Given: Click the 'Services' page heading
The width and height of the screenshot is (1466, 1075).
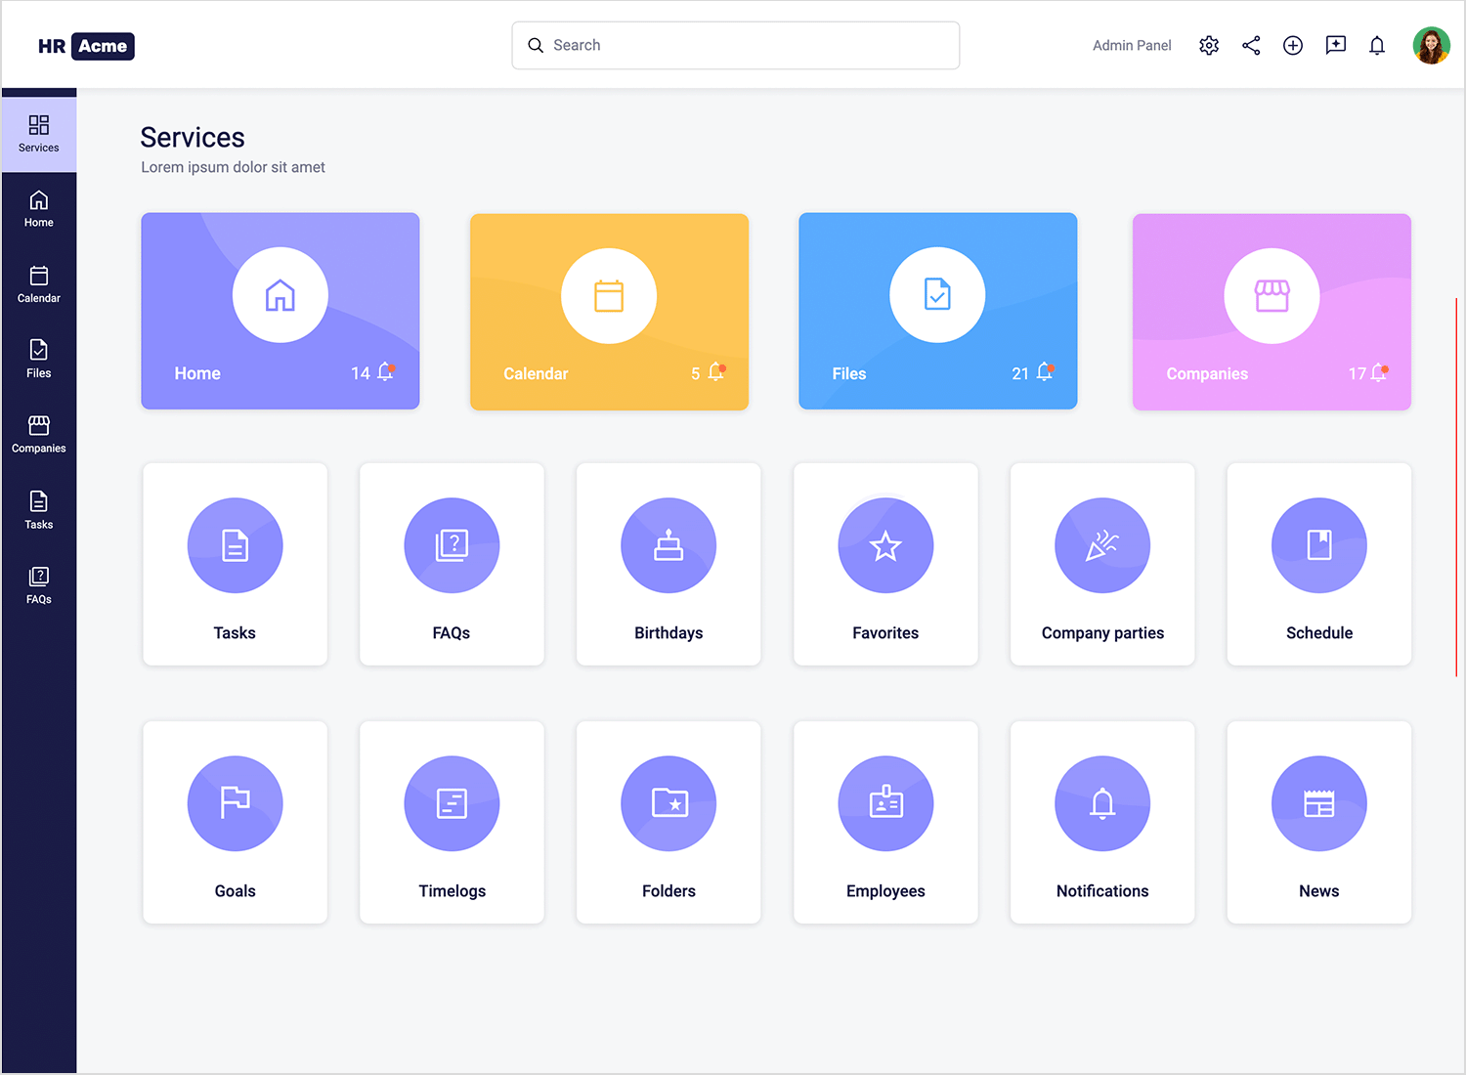Looking at the screenshot, I should click(x=193, y=138).
